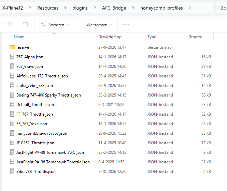
Task: Click the hunycombBravo757767.json file icon
Action: (x=12, y=133)
